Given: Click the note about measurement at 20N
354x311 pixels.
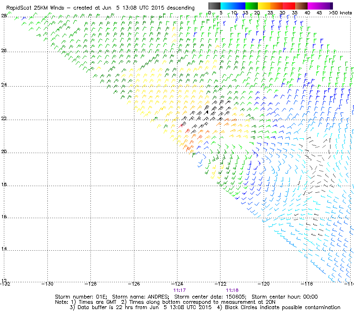Looking at the screenshot, I should [198, 302].
